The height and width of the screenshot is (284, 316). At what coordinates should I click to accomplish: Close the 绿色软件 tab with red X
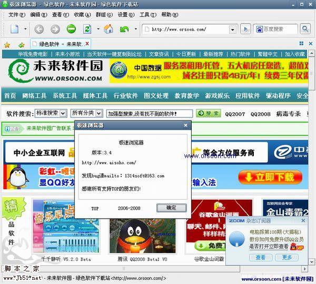point(87,44)
